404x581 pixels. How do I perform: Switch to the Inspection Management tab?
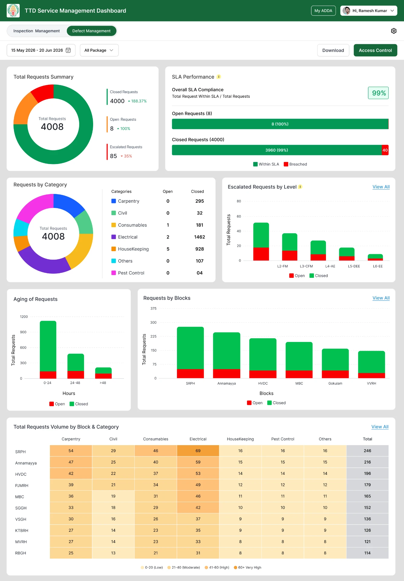click(x=37, y=31)
